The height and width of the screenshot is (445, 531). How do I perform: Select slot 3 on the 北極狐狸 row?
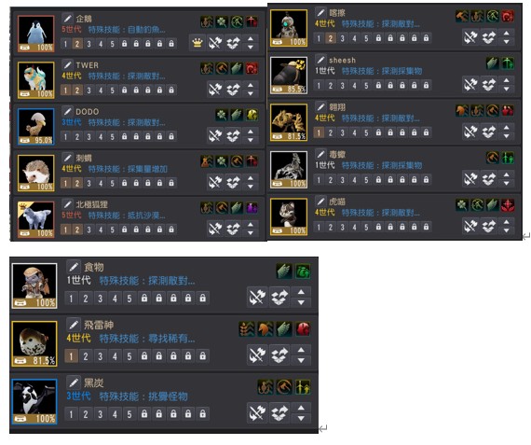[x=88, y=229]
